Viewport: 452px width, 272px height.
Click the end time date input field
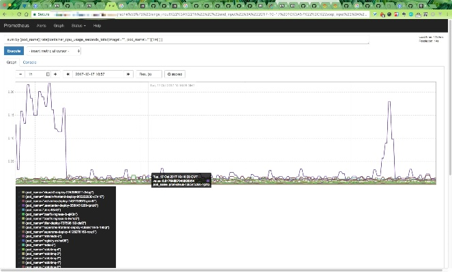97,73
